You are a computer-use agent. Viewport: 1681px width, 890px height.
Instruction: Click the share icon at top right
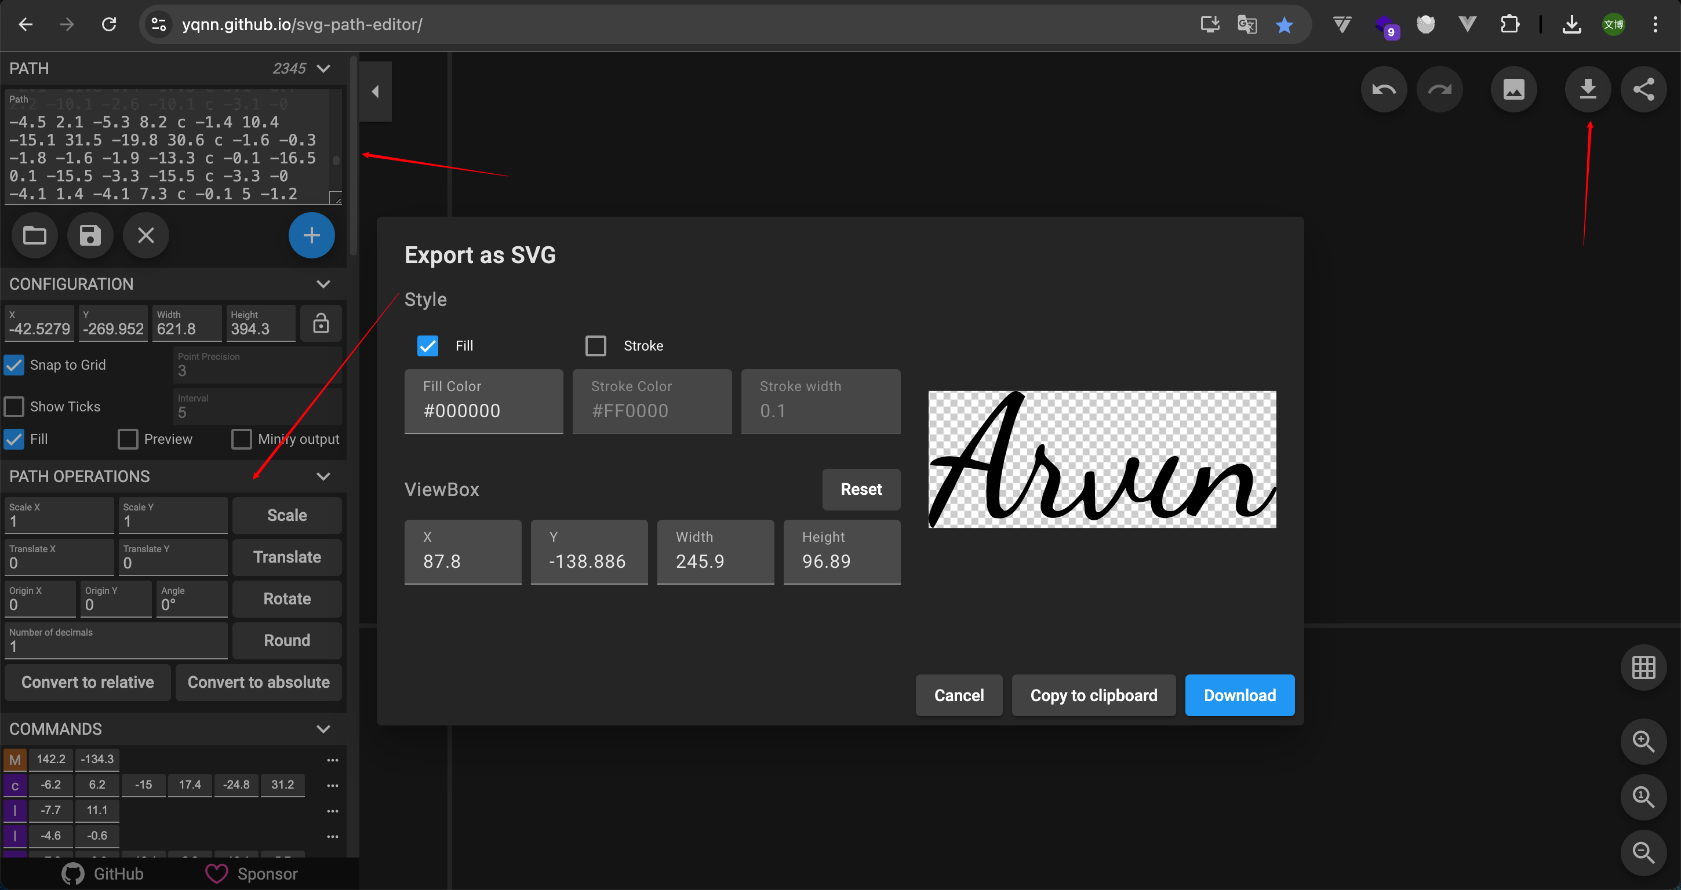coord(1643,89)
